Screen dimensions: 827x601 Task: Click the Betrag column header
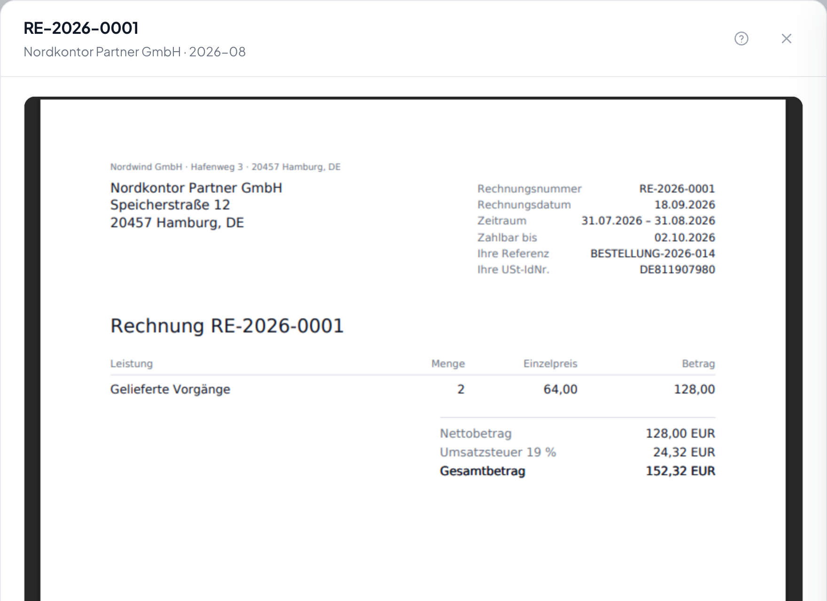click(x=698, y=364)
